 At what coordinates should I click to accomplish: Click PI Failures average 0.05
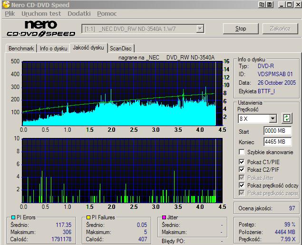pyautogui.click(x=142, y=225)
